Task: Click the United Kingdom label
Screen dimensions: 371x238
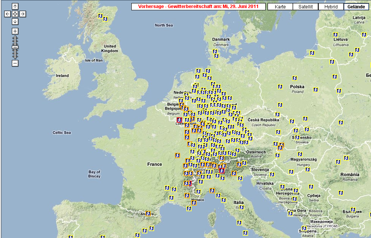Action: (110, 48)
